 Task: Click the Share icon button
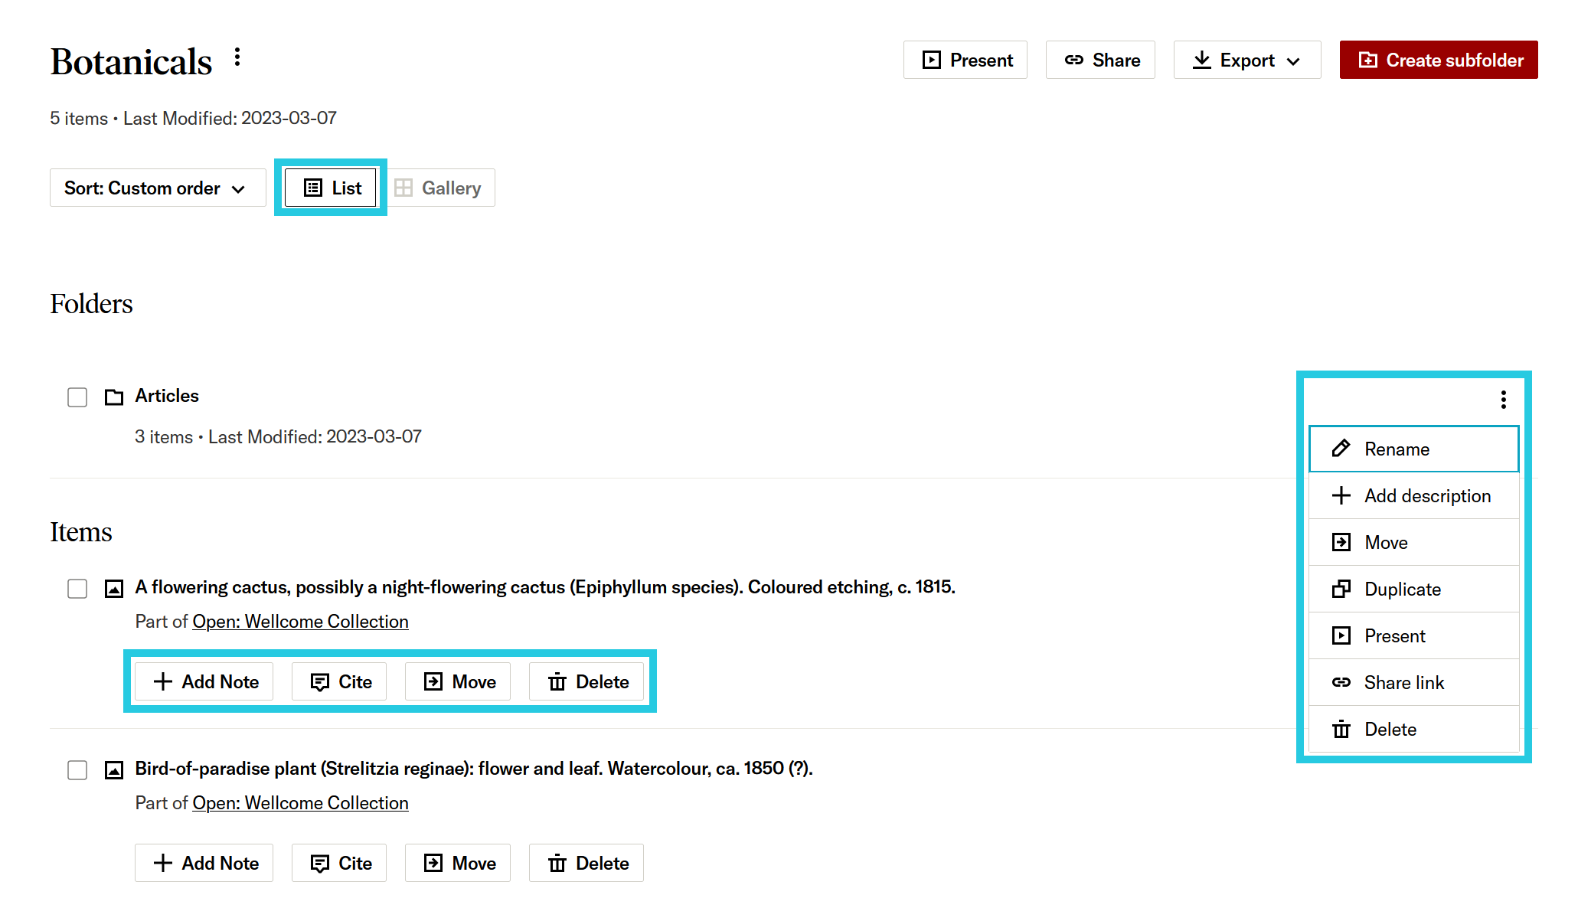click(1074, 60)
